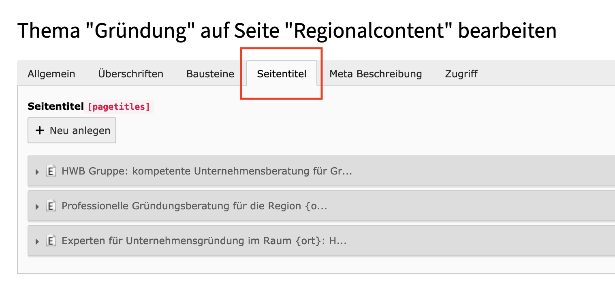This screenshot has width=615, height=281.
Task: Open the Überschriften tab
Action: click(x=130, y=74)
